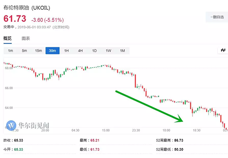Switch chart to 4H interval

pyautogui.click(x=80, y=51)
